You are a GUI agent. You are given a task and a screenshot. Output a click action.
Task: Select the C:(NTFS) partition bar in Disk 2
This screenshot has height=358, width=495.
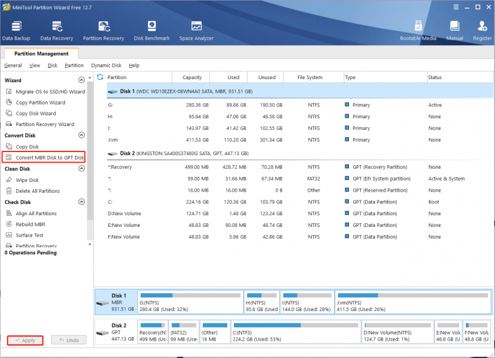[x=296, y=332]
